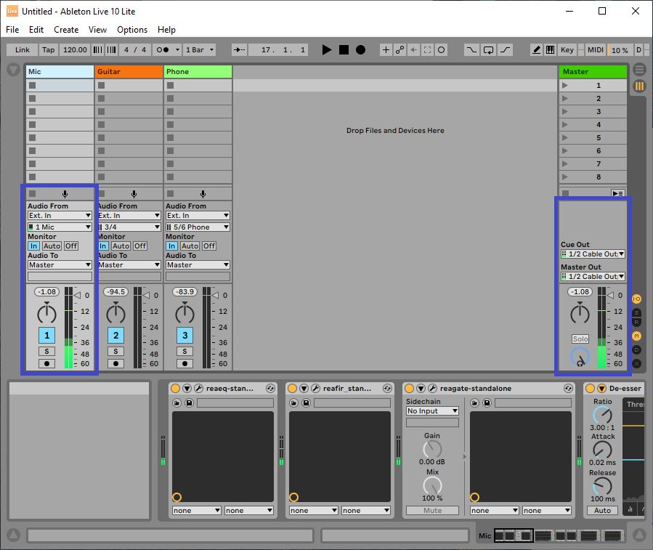Deactivate reaeq-stan device power button
The width and height of the screenshot is (653, 550).
pos(175,389)
